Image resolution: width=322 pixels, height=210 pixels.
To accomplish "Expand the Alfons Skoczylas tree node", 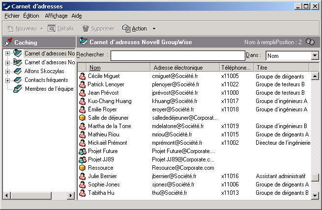I will pos(8,71).
